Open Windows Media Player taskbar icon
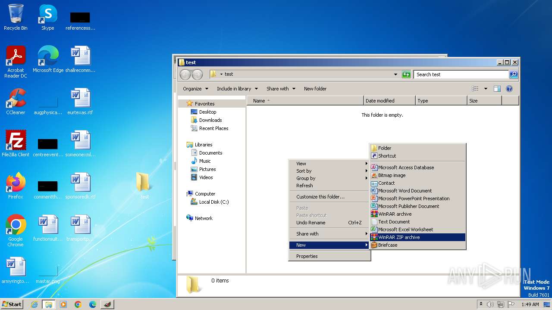The width and height of the screenshot is (552, 310). [x=63, y=304]
